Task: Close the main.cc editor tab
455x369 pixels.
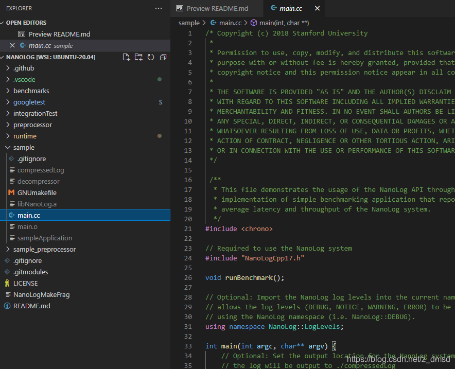Action: (x=317, y=8)
